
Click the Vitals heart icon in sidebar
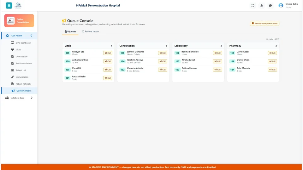click(x=12, y=49)
